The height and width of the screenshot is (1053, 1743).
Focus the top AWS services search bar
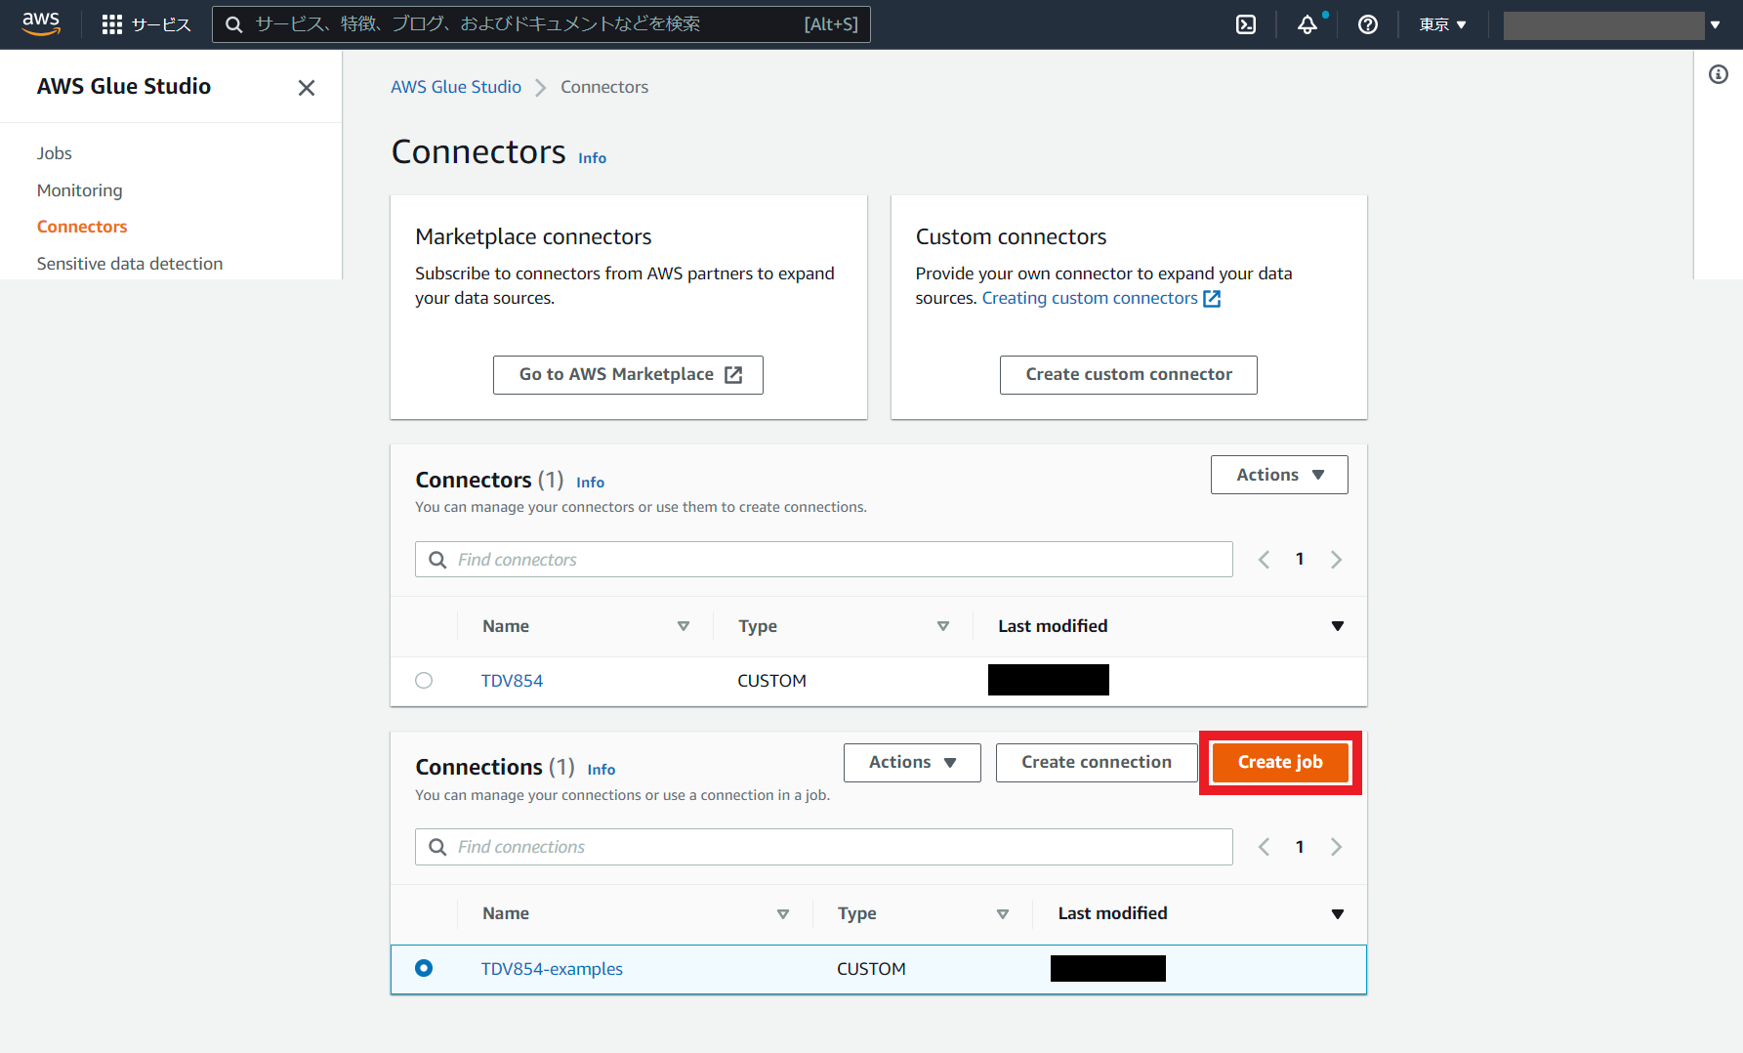(541, 24)
